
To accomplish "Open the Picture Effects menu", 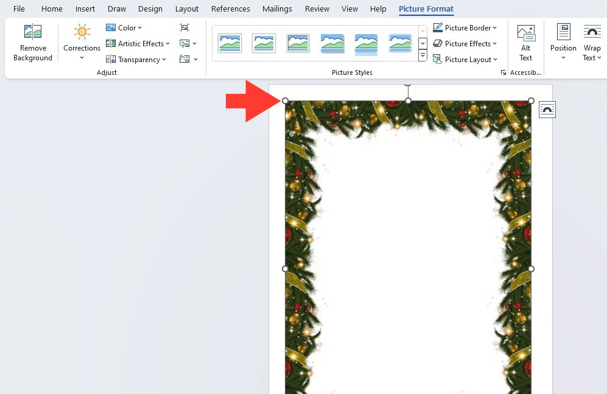I will pyautogui.click(x=465, y=44).
